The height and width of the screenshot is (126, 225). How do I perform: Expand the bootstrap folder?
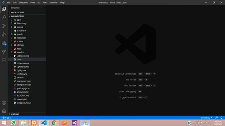pos(27,23)
